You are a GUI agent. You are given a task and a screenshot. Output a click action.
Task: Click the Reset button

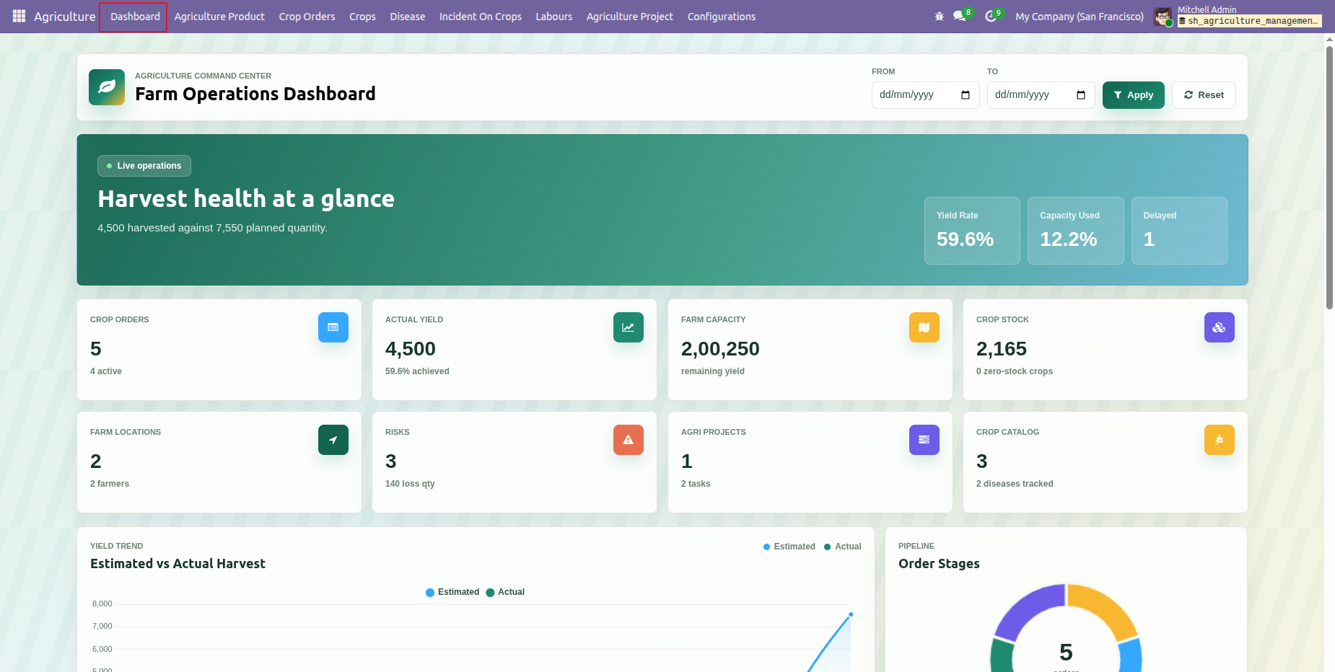point(1204,95)
